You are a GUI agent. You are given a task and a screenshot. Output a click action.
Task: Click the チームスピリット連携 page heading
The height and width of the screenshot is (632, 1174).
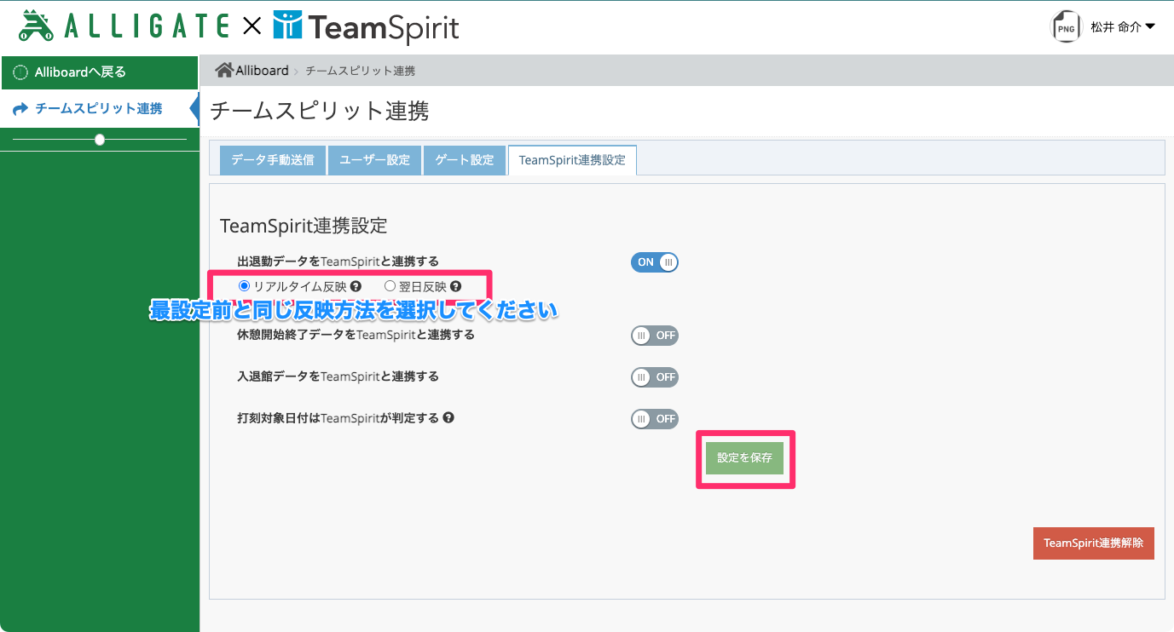pyautogui.click(x=320, y=111)
